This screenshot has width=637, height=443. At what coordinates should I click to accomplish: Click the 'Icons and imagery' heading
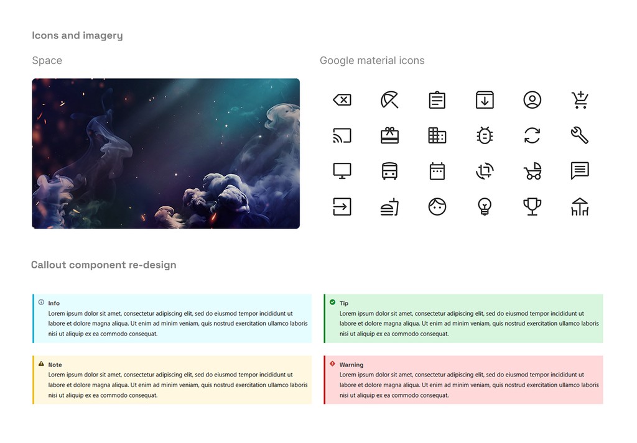click(x=77, y=35)
